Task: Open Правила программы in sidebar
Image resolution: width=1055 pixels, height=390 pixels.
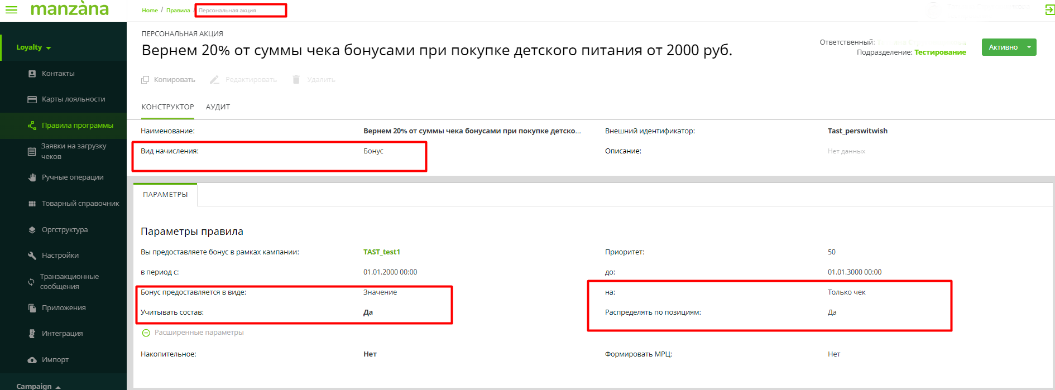Action: coord(77,126)
